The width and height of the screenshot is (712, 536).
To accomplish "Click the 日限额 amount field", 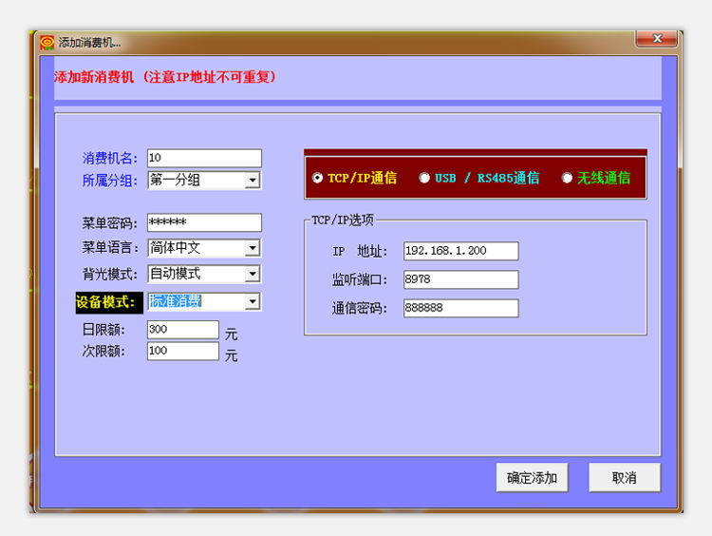I will pyautogui.click(x=183, y=329).
